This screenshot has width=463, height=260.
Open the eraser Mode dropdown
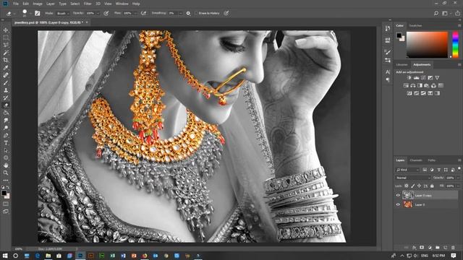click(63, 13)
